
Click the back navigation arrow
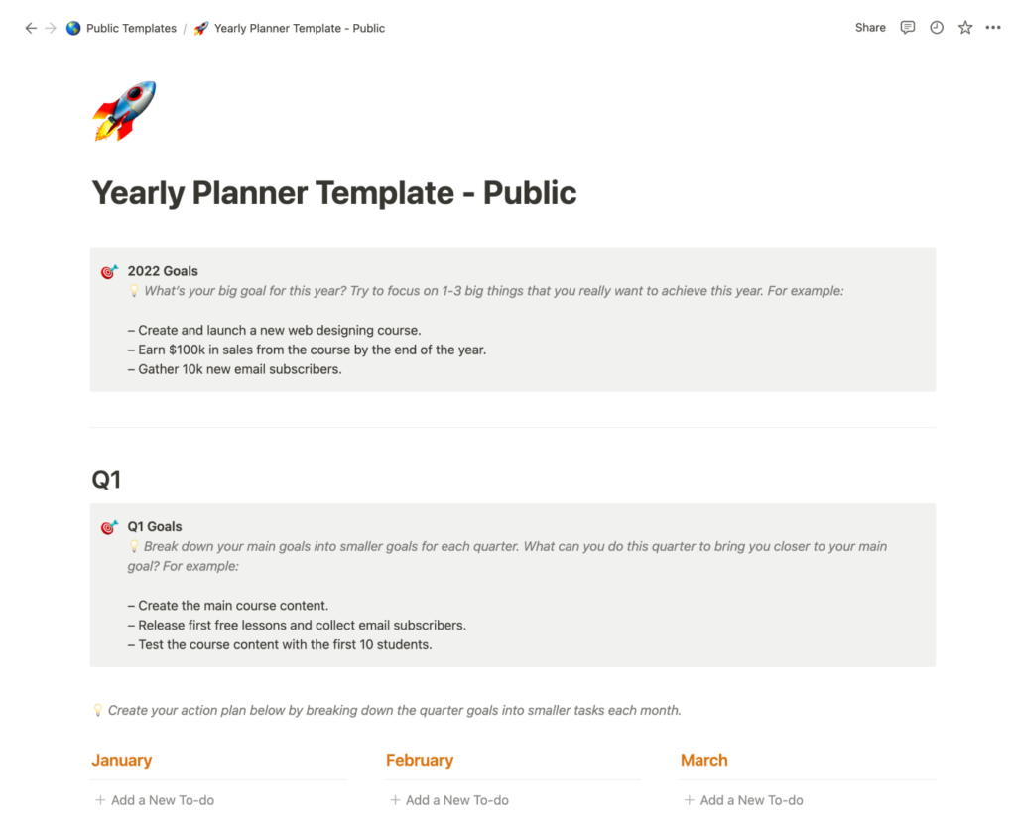coord(31,28)
